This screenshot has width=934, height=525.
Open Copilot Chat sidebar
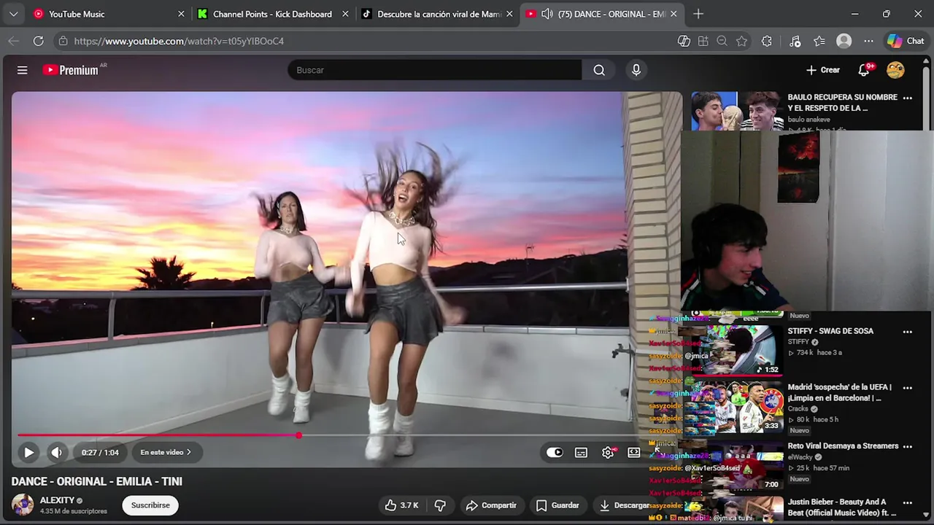(906, 41)
